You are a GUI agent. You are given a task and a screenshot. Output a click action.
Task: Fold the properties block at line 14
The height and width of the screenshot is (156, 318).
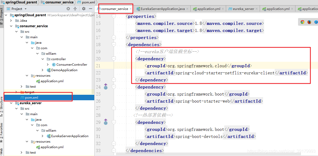(114, 16)
